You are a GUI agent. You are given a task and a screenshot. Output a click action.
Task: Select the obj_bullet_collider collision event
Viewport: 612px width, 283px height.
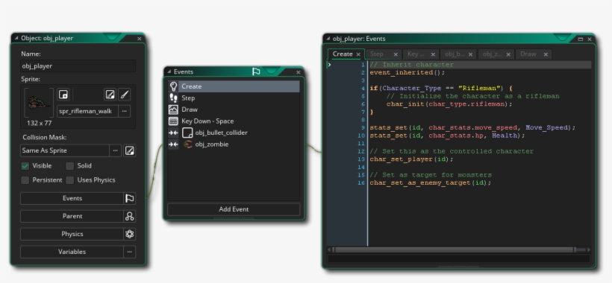(x=234, y=133)
